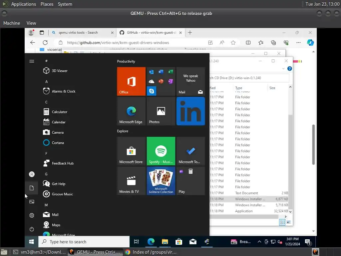Image resolution: width=341 pixels, height=256 pixels.
Task: Open the notification center icon
Action: (308, 242)
